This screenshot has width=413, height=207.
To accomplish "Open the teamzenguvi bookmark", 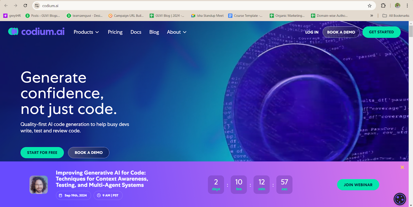I will 85,16.
